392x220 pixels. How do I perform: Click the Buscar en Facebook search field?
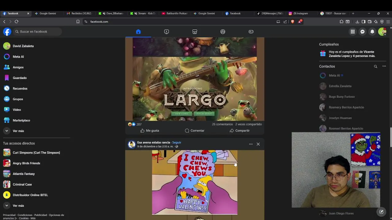coord(37,31)
